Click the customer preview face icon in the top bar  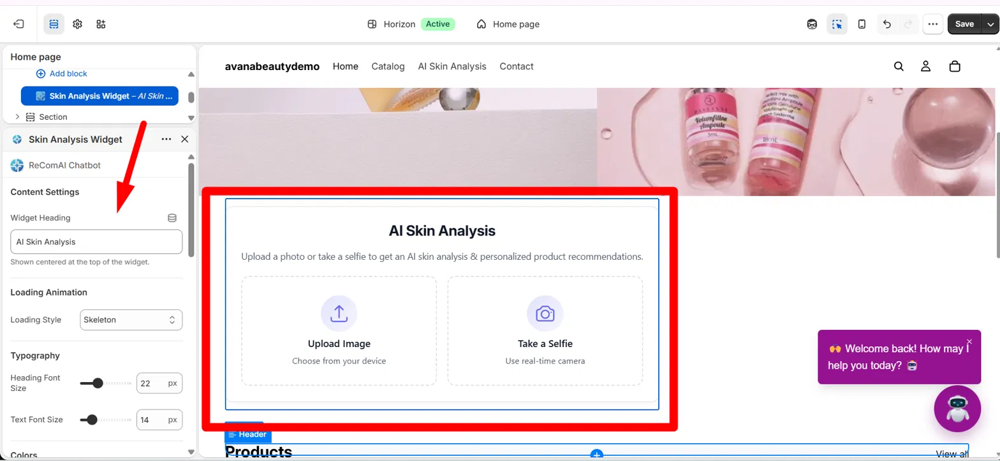pyautogui.click(x=812, y=24)
